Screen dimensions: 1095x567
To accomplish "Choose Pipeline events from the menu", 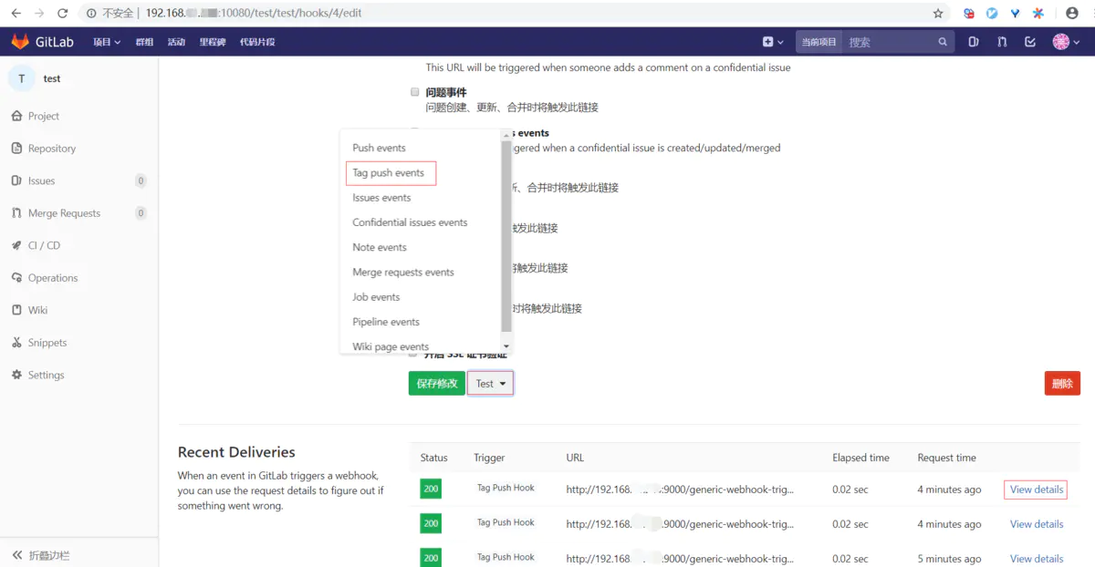I will (x=386, y=322).
